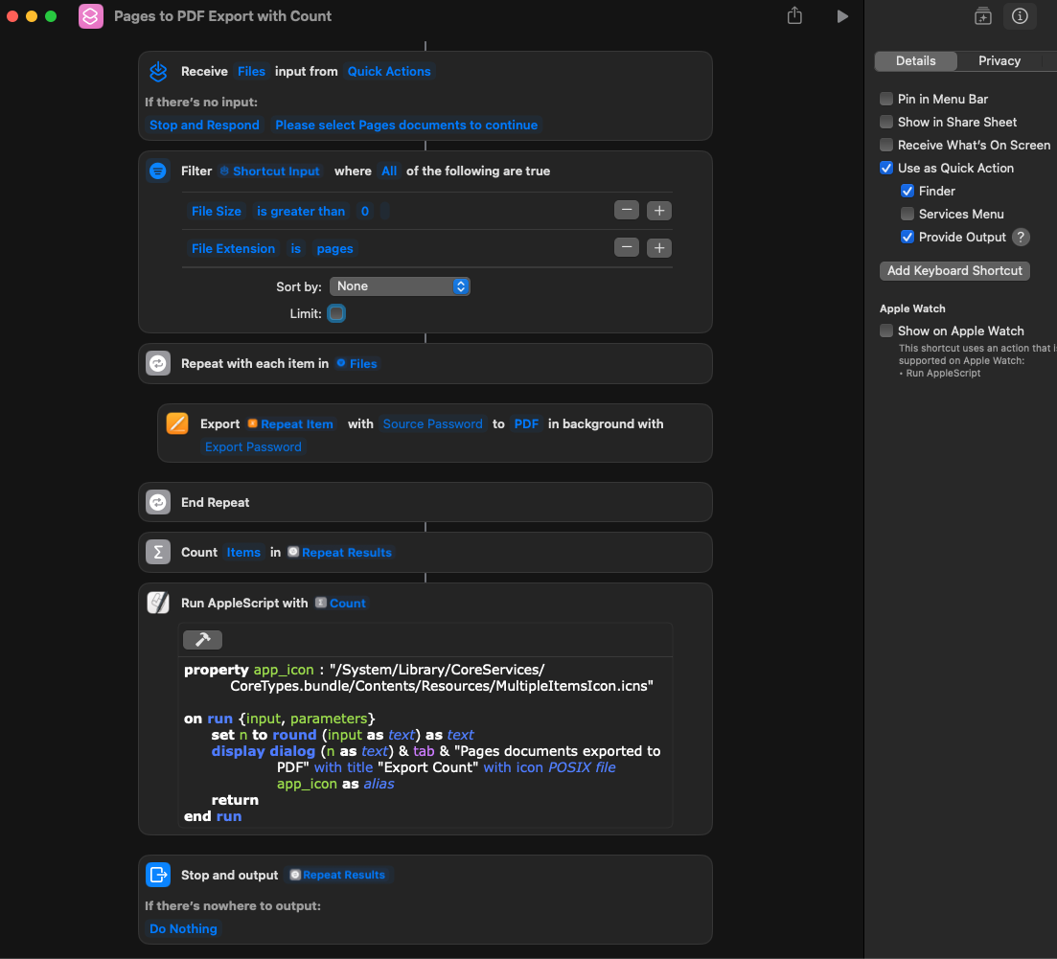Click the Count variable in AppleScript action
Screen dimensions: 1057x959
tap(340, 604)
